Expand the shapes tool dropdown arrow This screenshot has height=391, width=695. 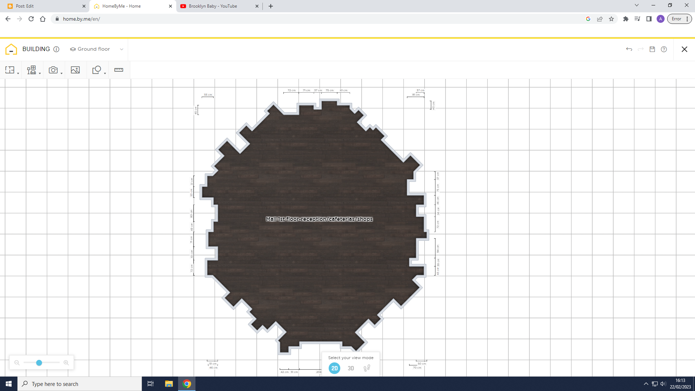[105, 73]
